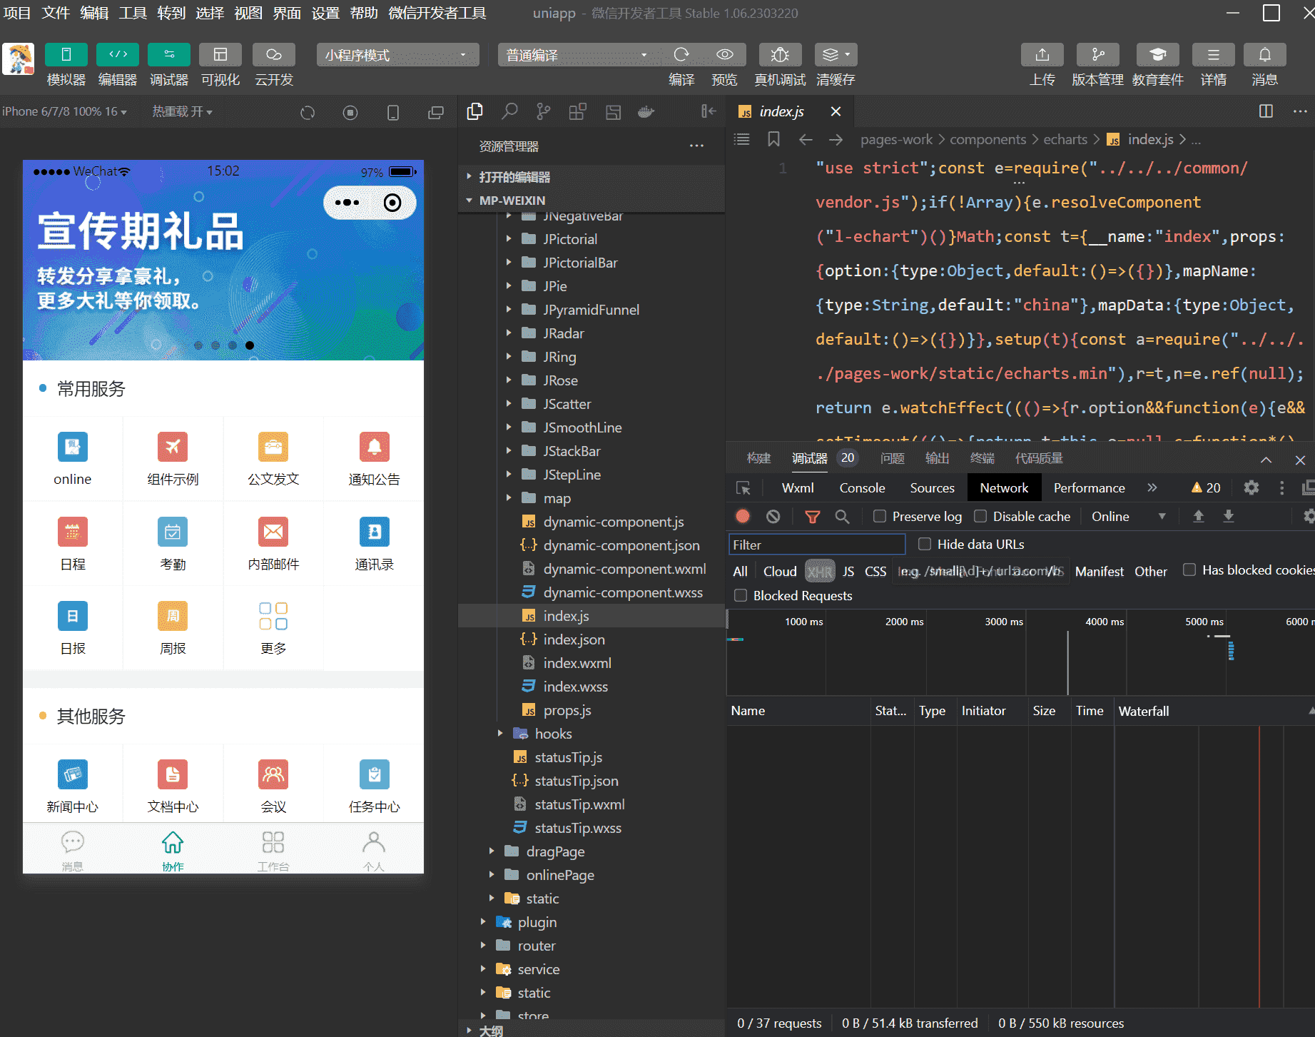Viewport: 1315px width, 1037px height.
Task: Check the Hide data URLs option
Action: click(x=925, y=544)
